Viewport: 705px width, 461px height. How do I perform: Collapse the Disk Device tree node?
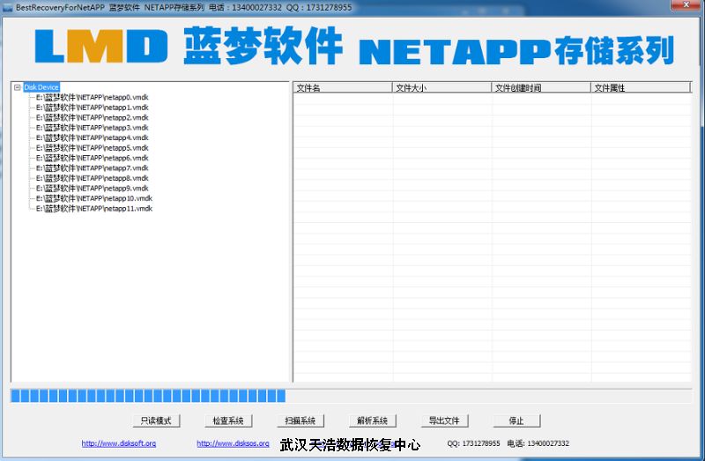18,87
